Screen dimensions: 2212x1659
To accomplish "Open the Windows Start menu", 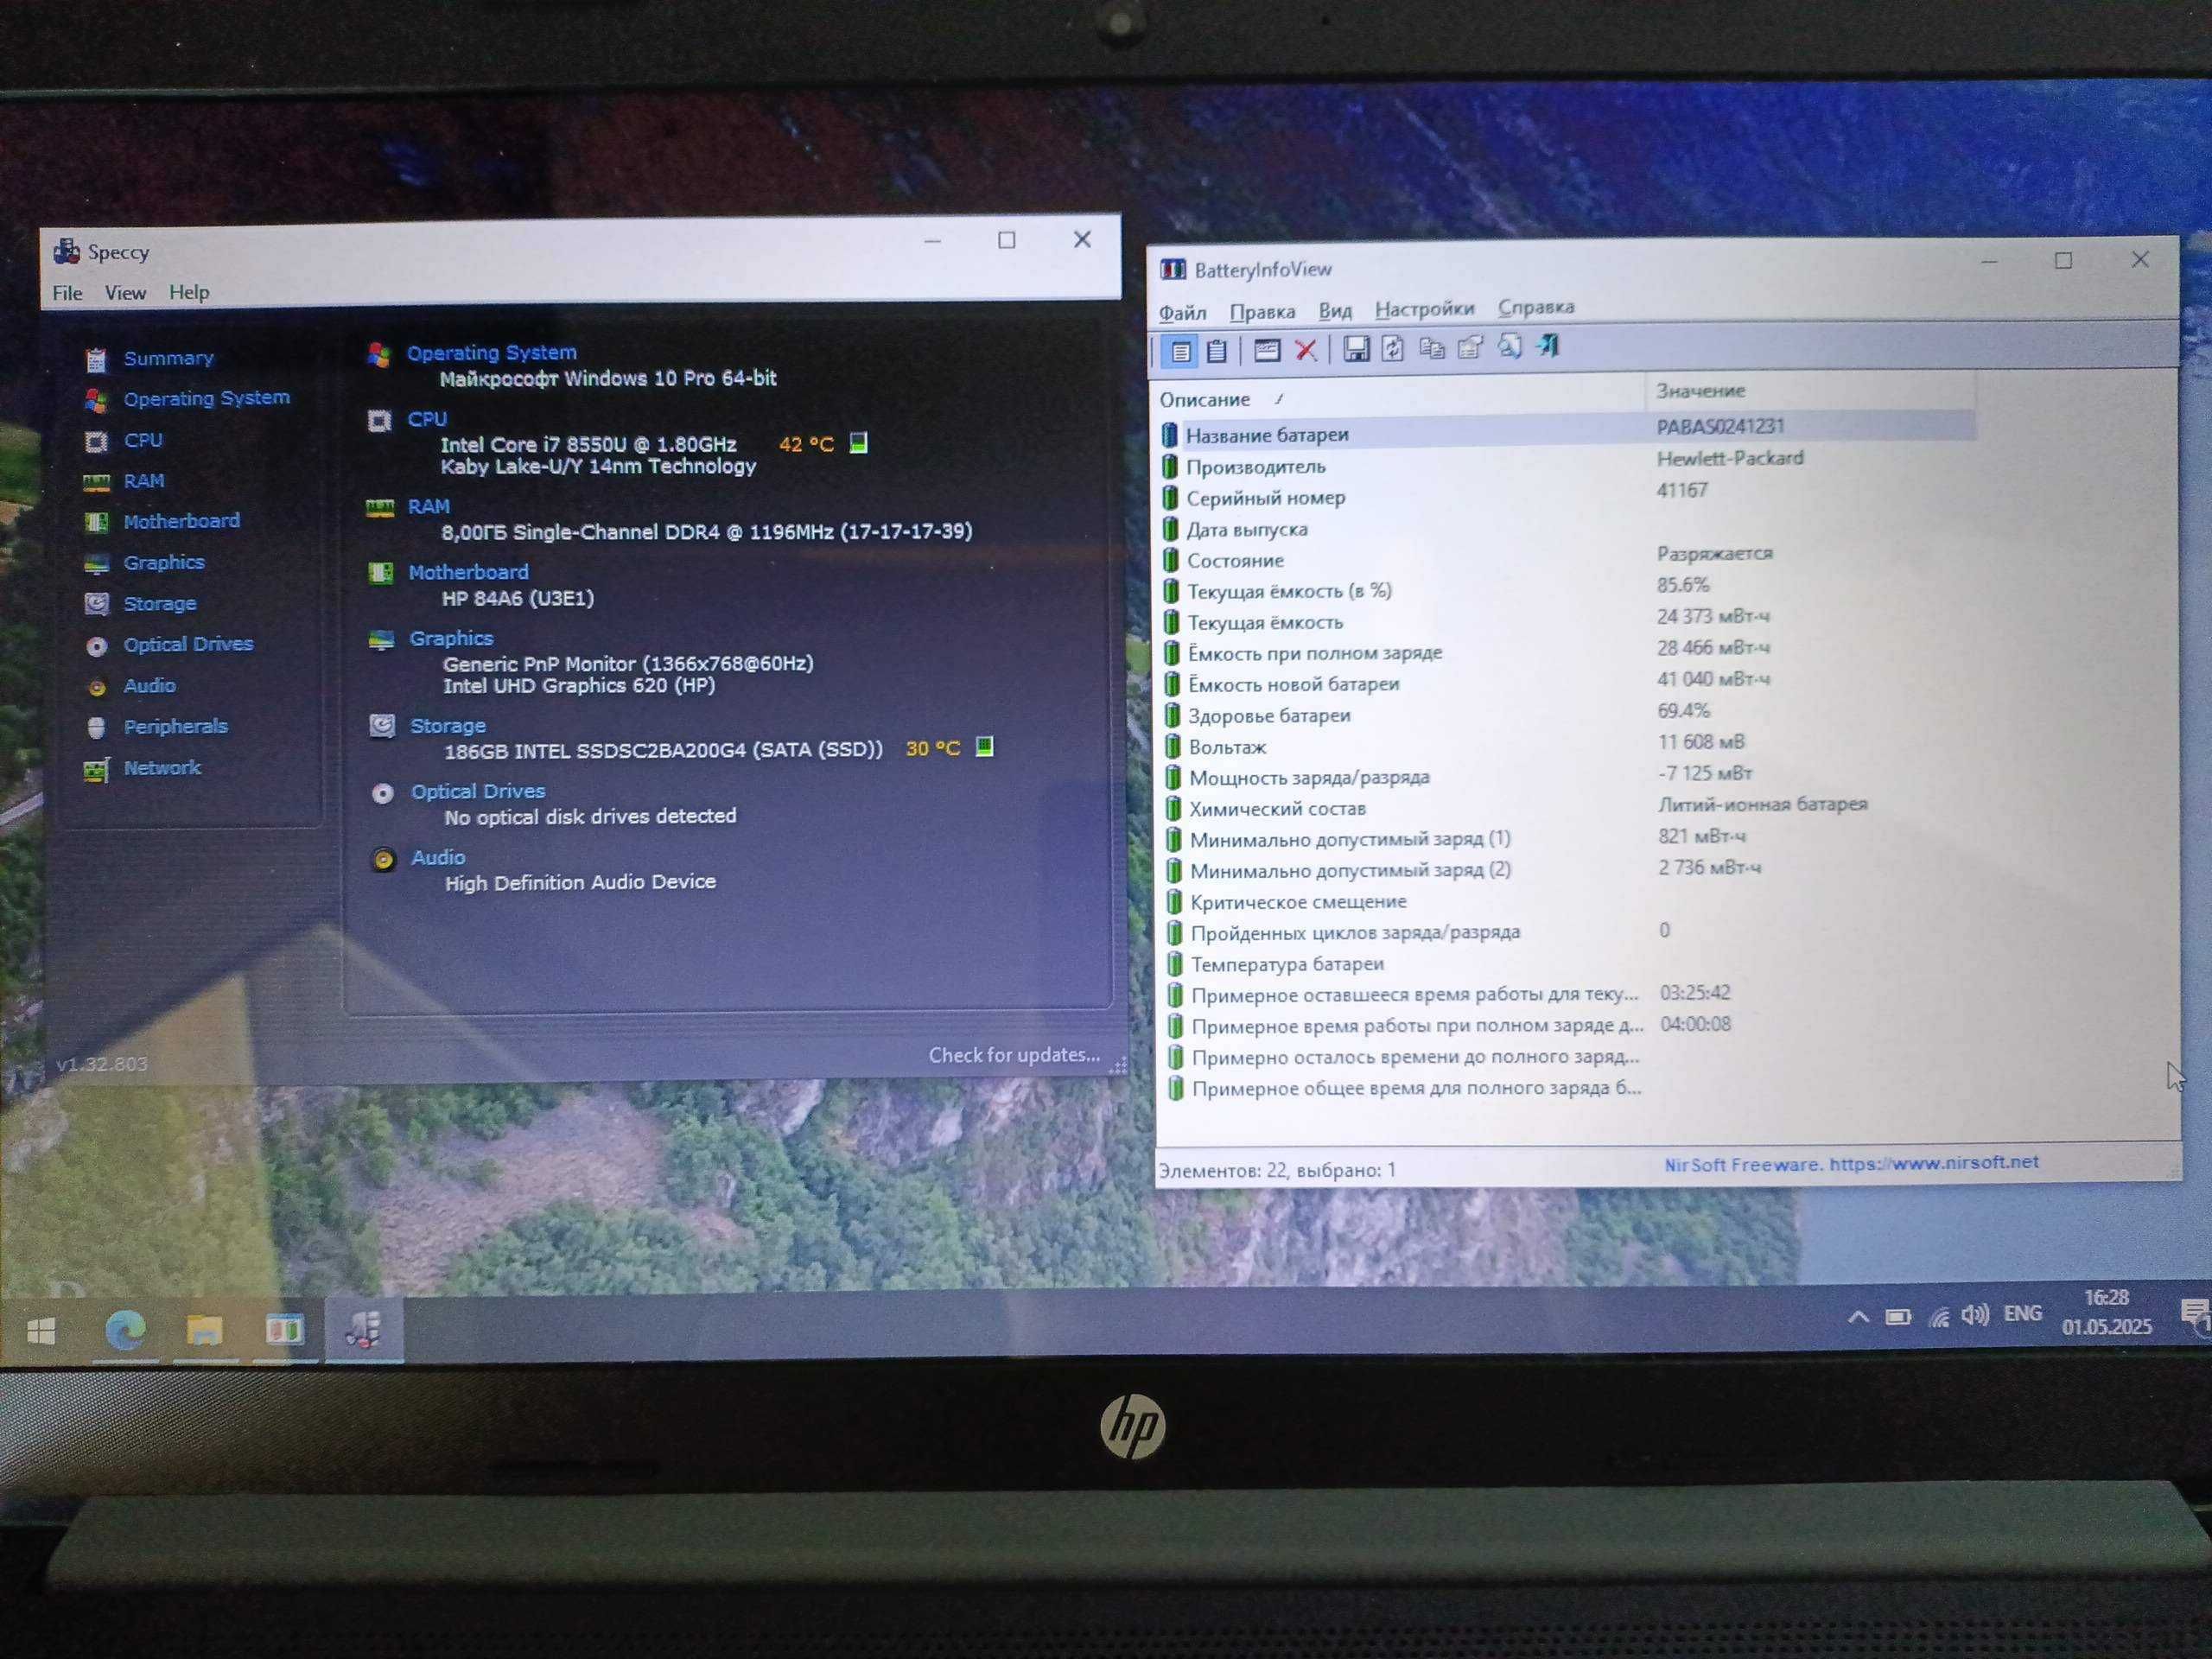I will pos(41,1331).
